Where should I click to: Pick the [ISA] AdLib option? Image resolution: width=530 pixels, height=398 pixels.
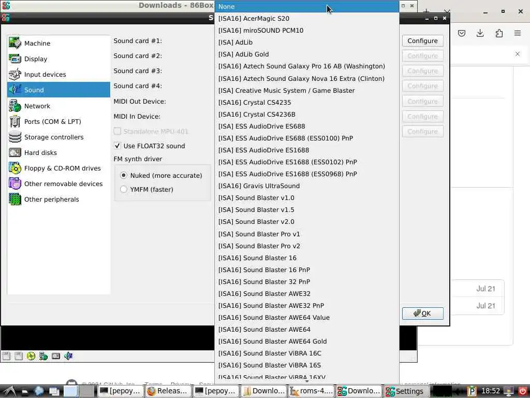pyautogui.click(x=306, y=42)
